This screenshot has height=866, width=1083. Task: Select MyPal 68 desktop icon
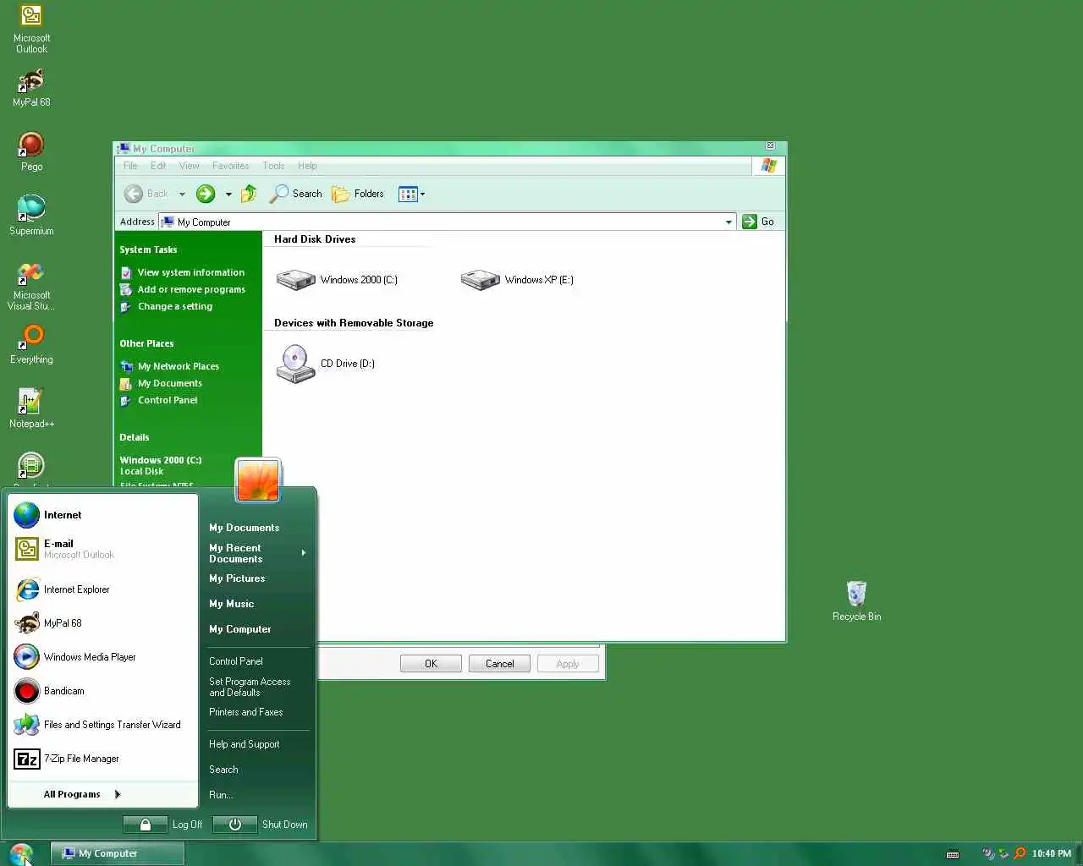pyautogui.click(x=31, y=88)
